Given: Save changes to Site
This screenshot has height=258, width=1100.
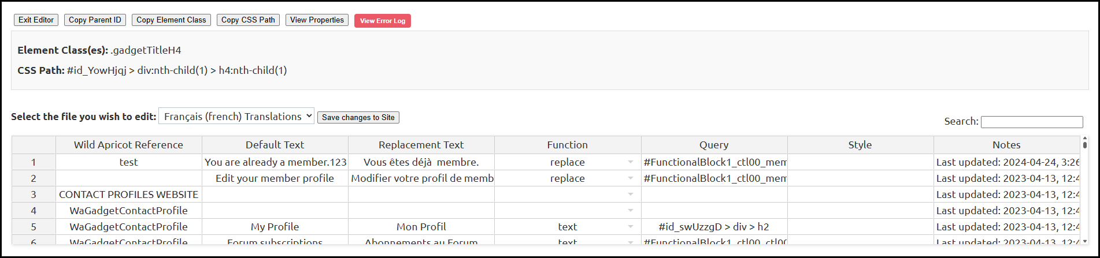Looking at the screenshot, I should pos(358,117).
